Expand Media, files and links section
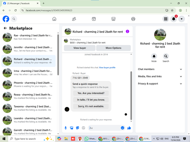The height and width of the screenshot is (142, 190). 160,76
